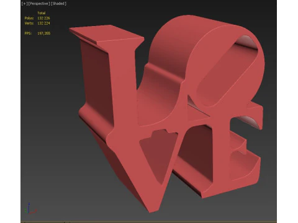Open the Shaded viewport shading menu
Screen dimensions: 298x223
click(x=58, y=4)
